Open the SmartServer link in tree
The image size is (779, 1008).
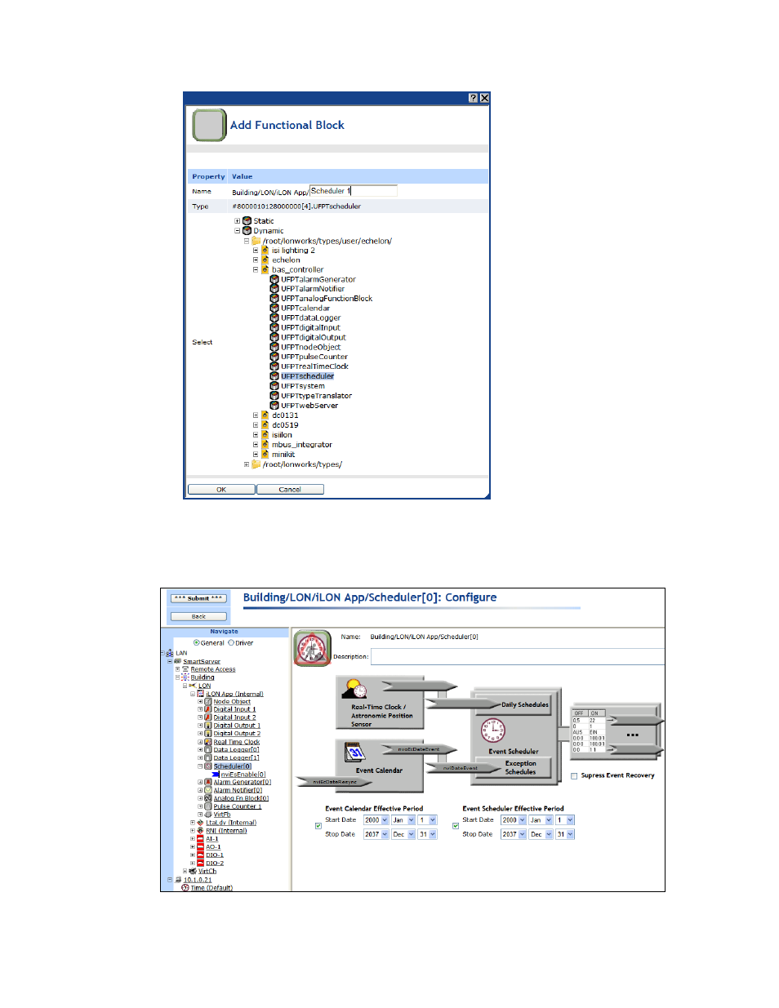(x=202, y=662)
